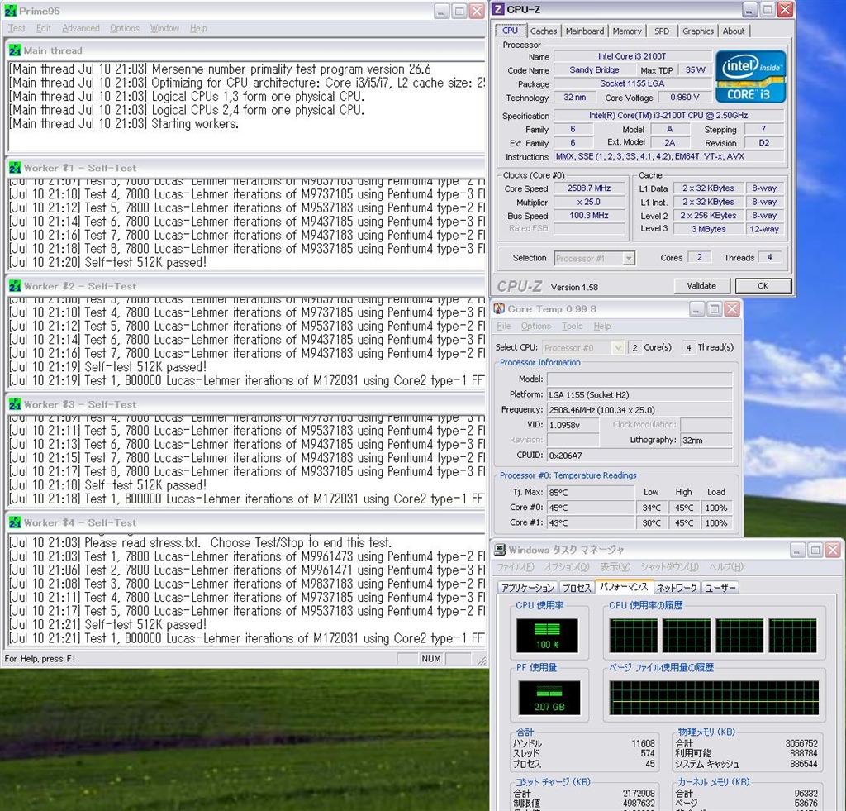Viewport: 846px width, 811px height.
Task: Click the CPU usage meter showing 100%
Action: (546, 635)
